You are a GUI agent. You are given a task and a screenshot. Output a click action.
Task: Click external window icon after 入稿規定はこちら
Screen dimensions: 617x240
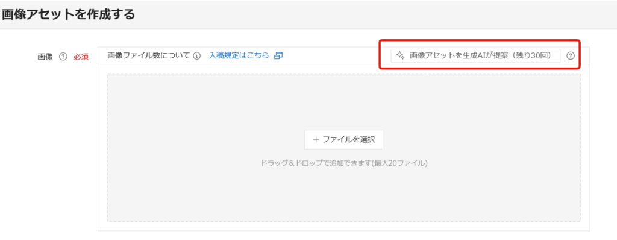(278, 55)
